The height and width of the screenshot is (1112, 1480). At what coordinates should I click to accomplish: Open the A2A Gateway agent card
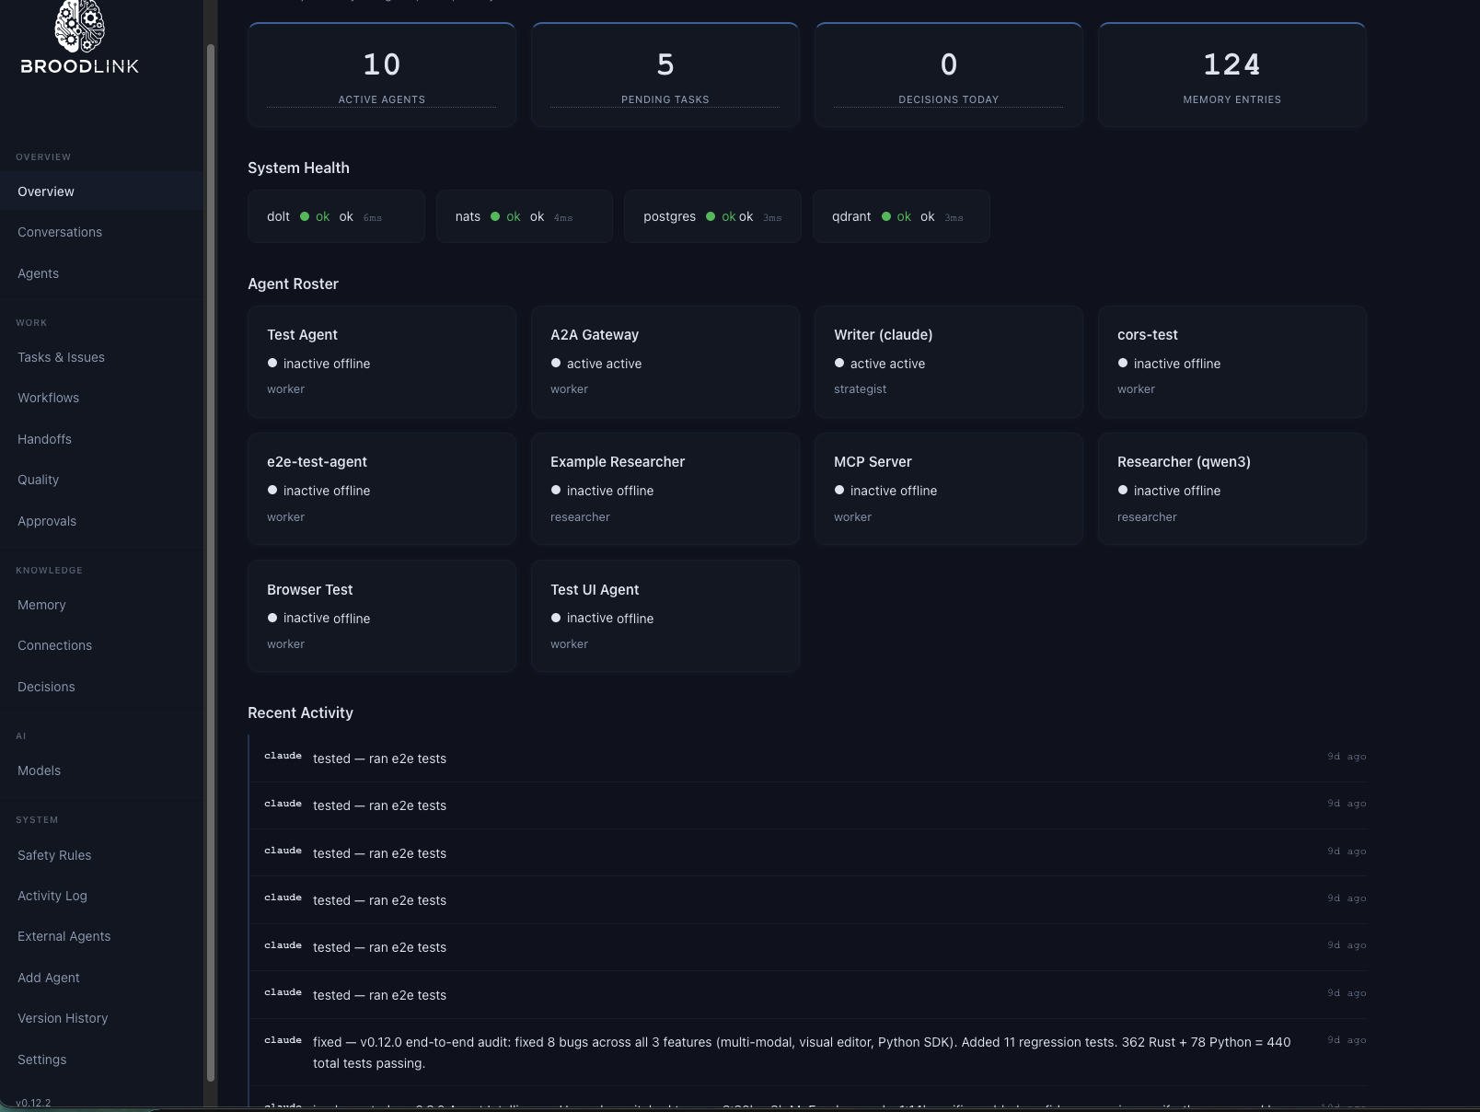click(665, 362)
